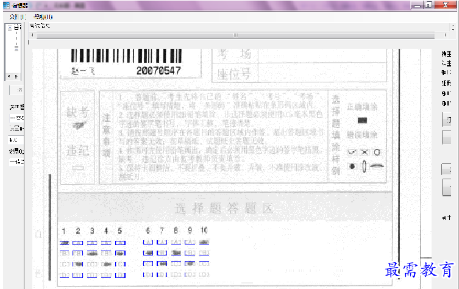
Task: Click the top horizontal scrollbar's right arrow
Action: [x=445, y=35]
